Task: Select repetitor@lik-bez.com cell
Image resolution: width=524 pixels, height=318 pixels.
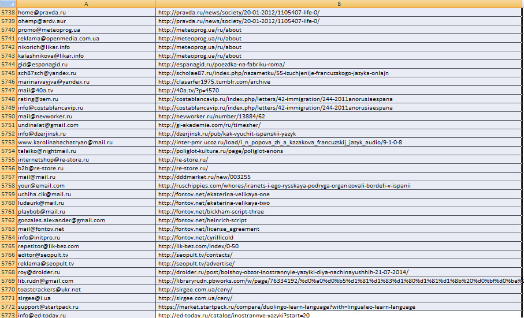Action: click(x=86, y=246)
